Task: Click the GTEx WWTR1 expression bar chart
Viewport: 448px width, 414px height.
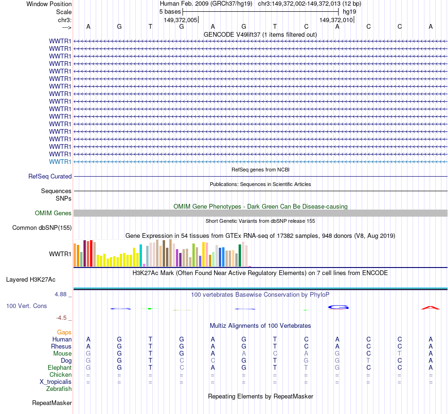Action: coord(162,253)
